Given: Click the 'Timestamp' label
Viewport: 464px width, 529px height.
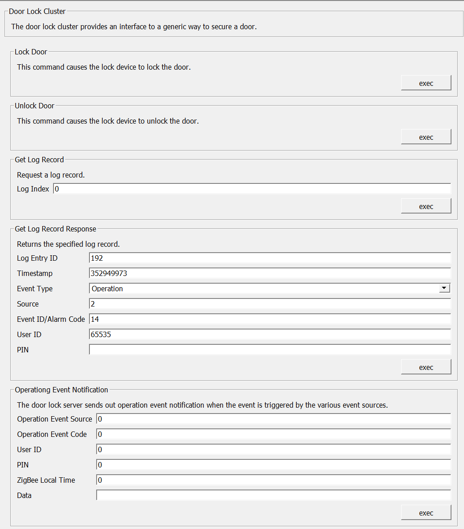Looking at the screenshot, I should tap(35, 273).
